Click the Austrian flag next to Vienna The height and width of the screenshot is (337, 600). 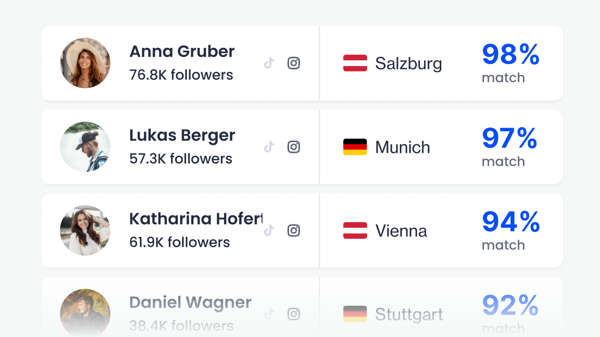pyautogui.click(x=355, y=230)
